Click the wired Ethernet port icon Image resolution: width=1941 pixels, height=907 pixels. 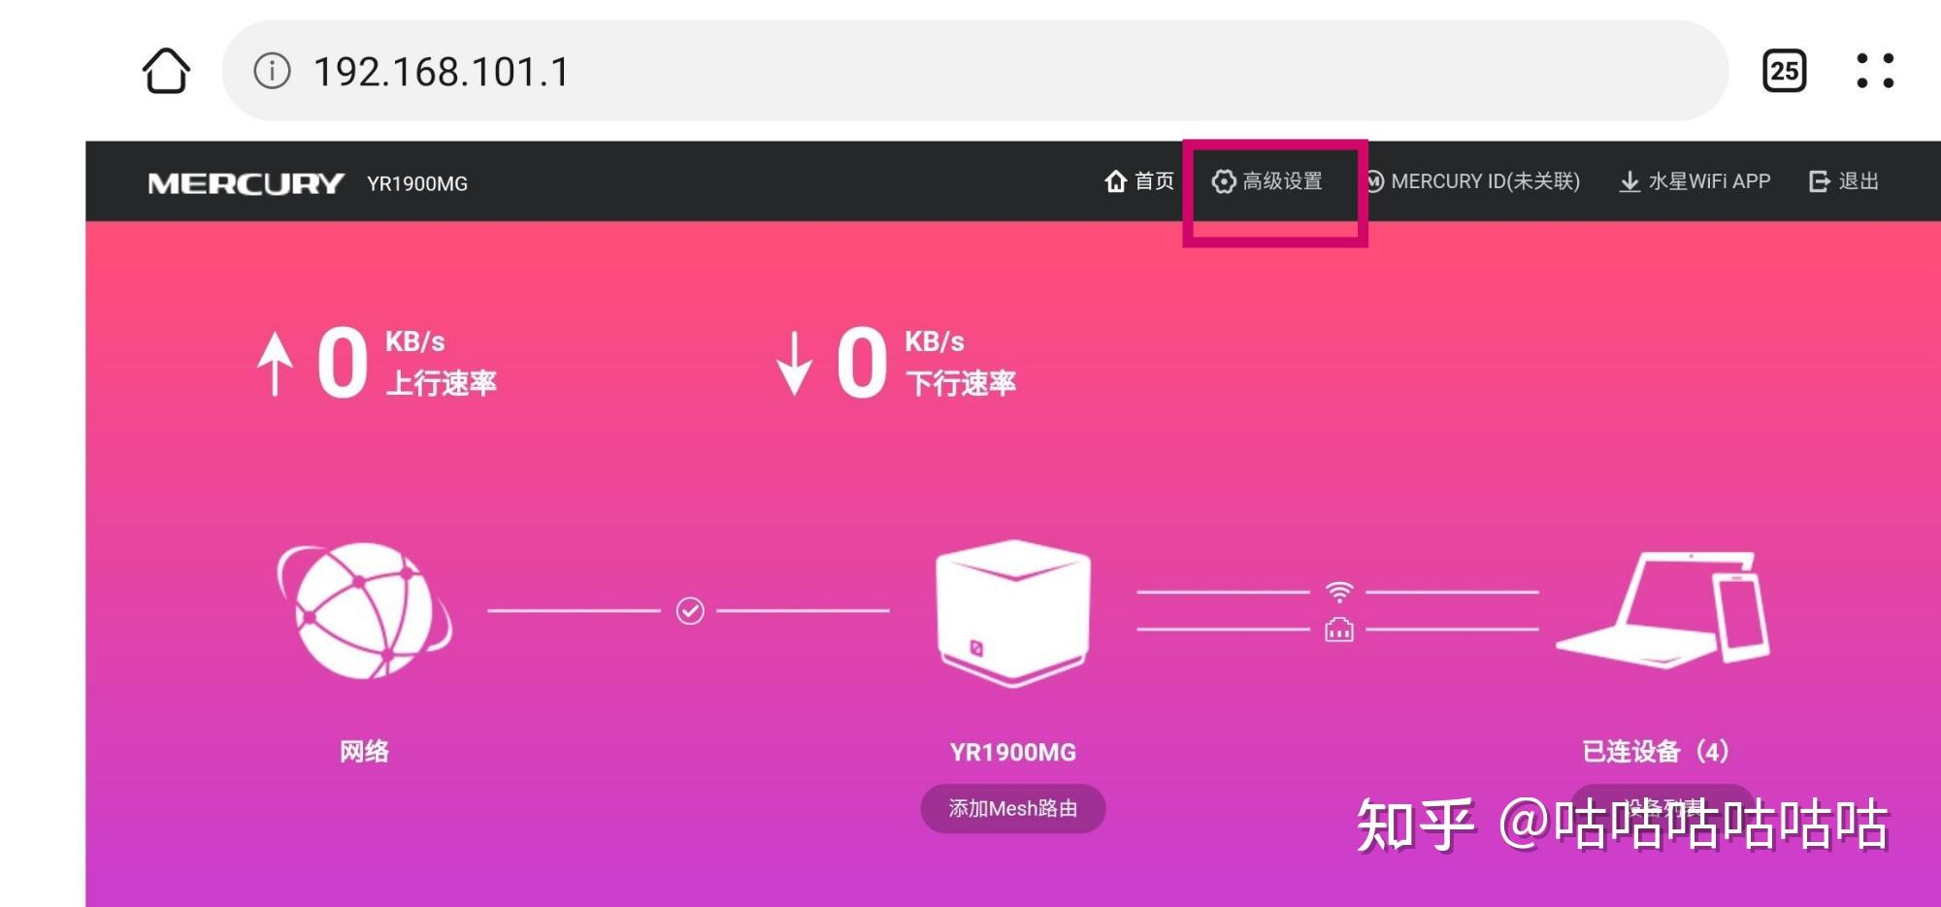click(x=1339, y=630)
